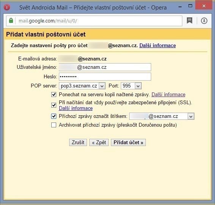Toggle Příchozí zprávy označit štítkem checkbox
The height and width of the screenshot is (205, 215).
[54, 116]
